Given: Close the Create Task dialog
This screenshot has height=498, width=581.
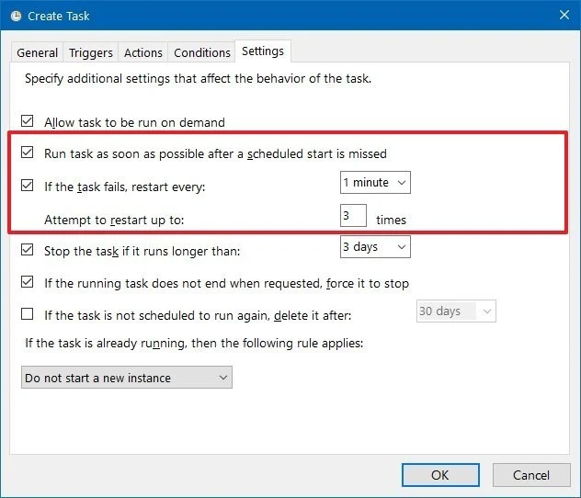Looking at the screenshot, I should point(564,16).
